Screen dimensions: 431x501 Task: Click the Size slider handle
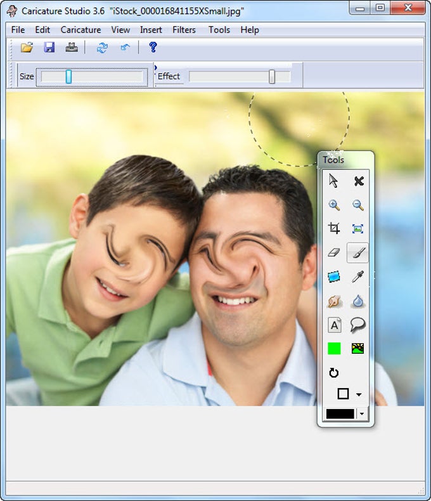click(x=68, y=77)
